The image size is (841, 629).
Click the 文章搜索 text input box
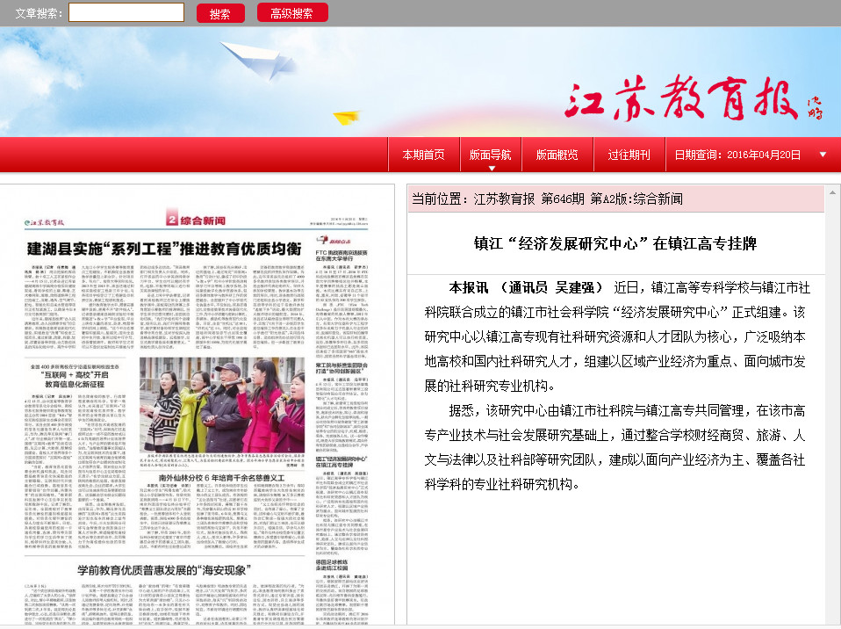click(x=126, y=12)
